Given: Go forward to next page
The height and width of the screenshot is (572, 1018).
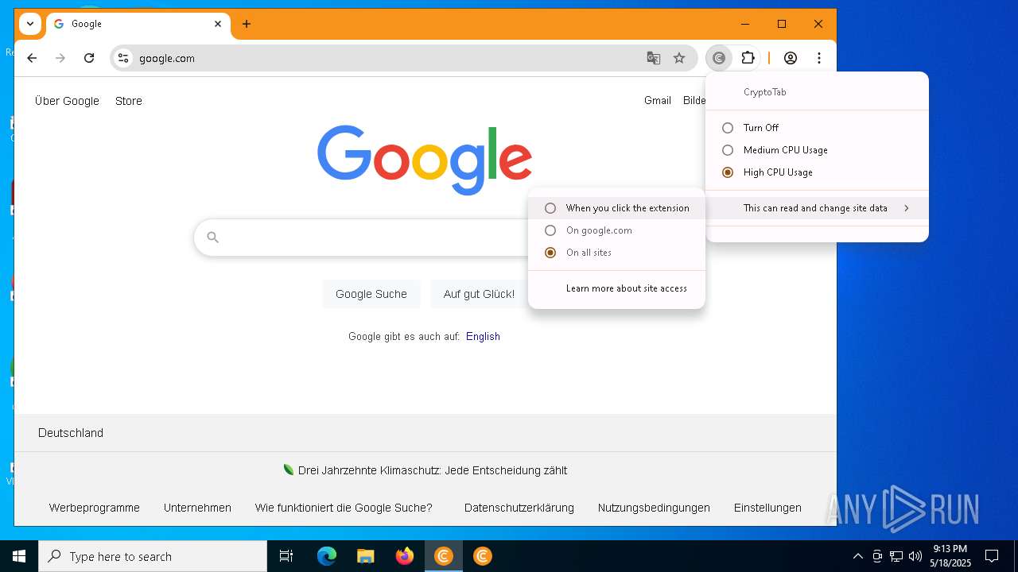Looking at the screenshot, I should (60, 58).
